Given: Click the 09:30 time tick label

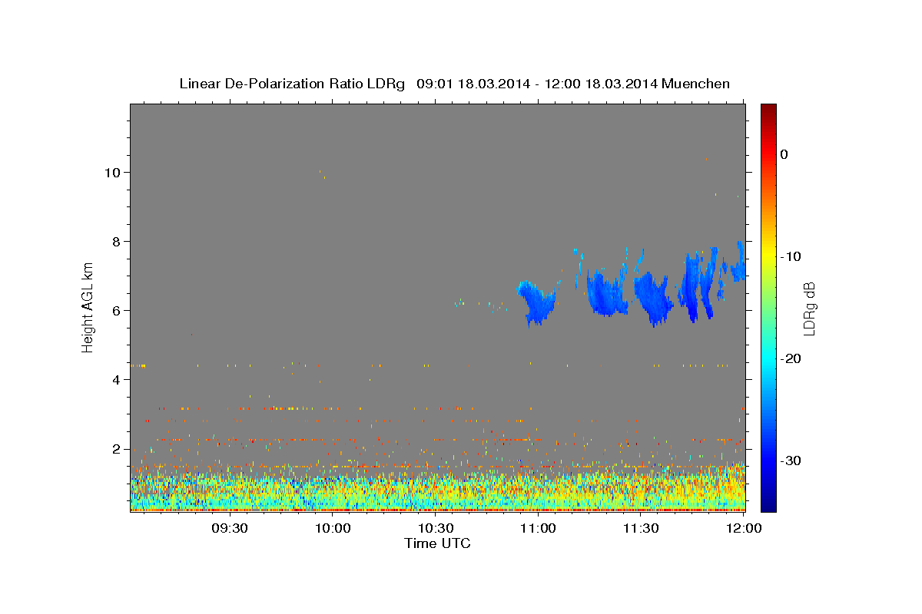Looking at the screenshot, I should coord(230,528).
